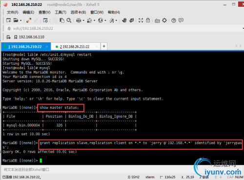Click the Position value '326'

coord(60,125)
